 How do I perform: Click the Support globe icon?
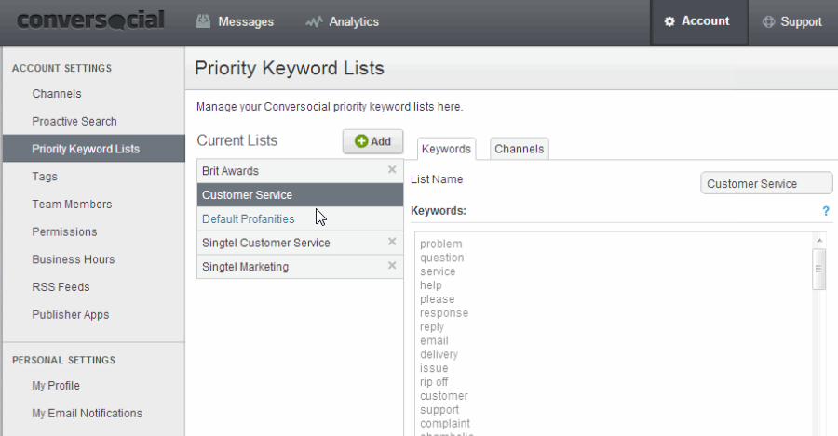click(x=768, y=22)
